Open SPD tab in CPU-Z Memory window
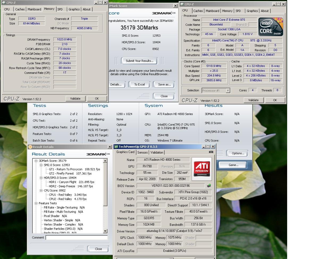This screenshot has width=335, height=259. tap(60, 9)
